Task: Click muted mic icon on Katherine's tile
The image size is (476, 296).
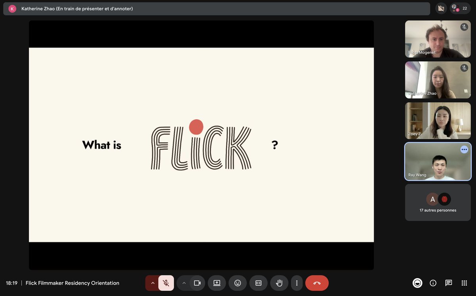Action: [x=464, y=68]
